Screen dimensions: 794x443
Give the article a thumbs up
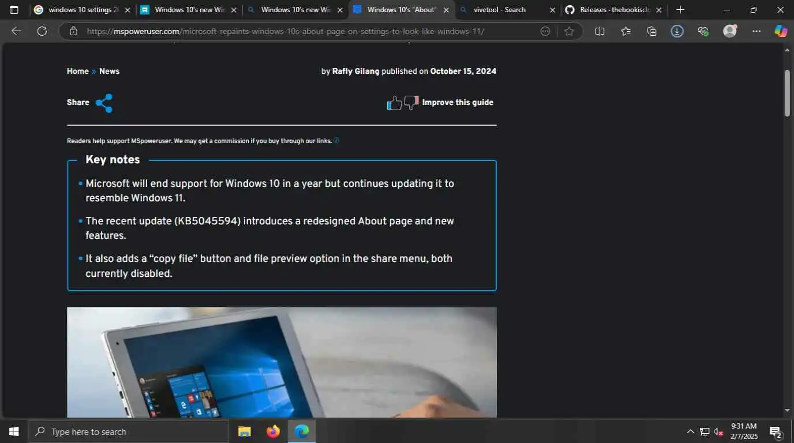tap(394, 103)
